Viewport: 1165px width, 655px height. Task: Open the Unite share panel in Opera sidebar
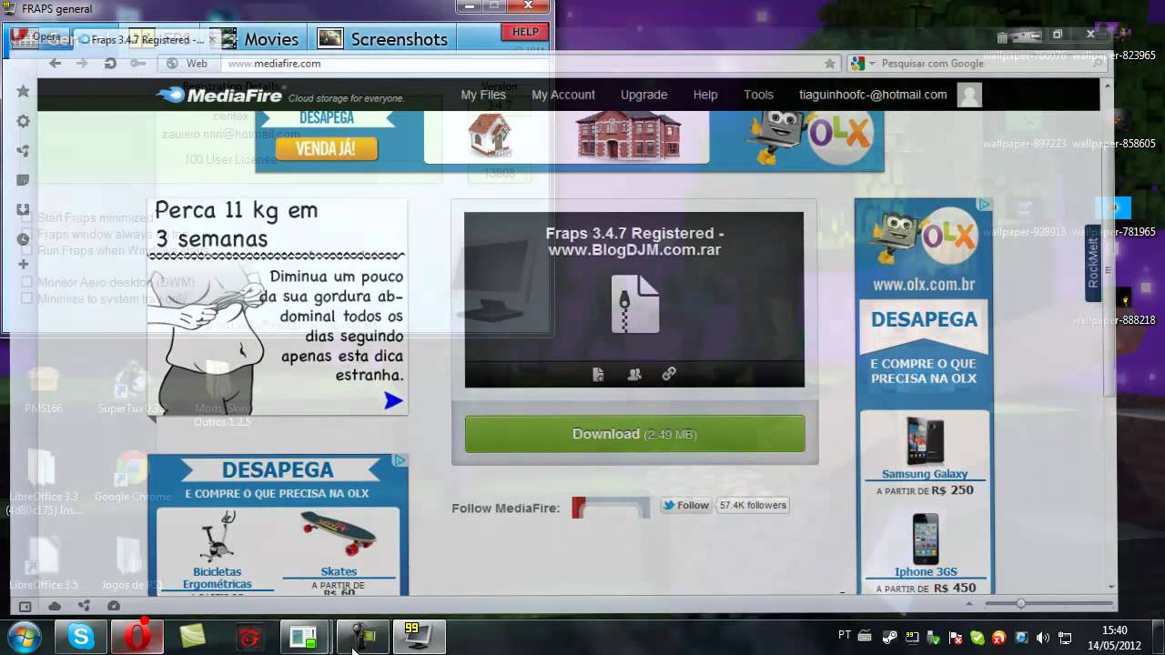pyautogui.click(x=24, y=151)
